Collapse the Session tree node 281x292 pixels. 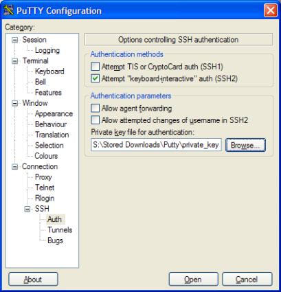click(14, 40)
